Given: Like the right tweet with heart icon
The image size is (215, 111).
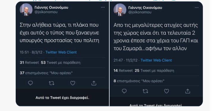Looking at the screenshot, I should [x=167, y=91].
